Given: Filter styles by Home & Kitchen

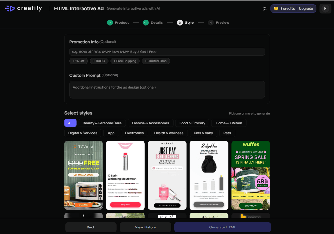Looking at the screenshot, I should [x=229, y=123].
